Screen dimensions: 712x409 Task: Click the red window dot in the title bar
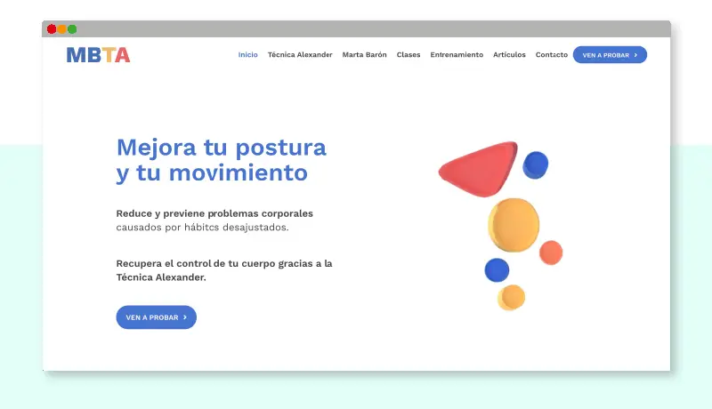[52, 29]
